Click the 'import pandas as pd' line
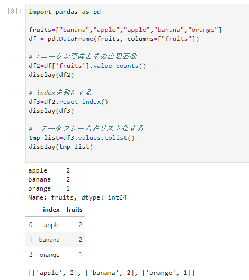This screenshot has height=280, width=249. [65, 12]
